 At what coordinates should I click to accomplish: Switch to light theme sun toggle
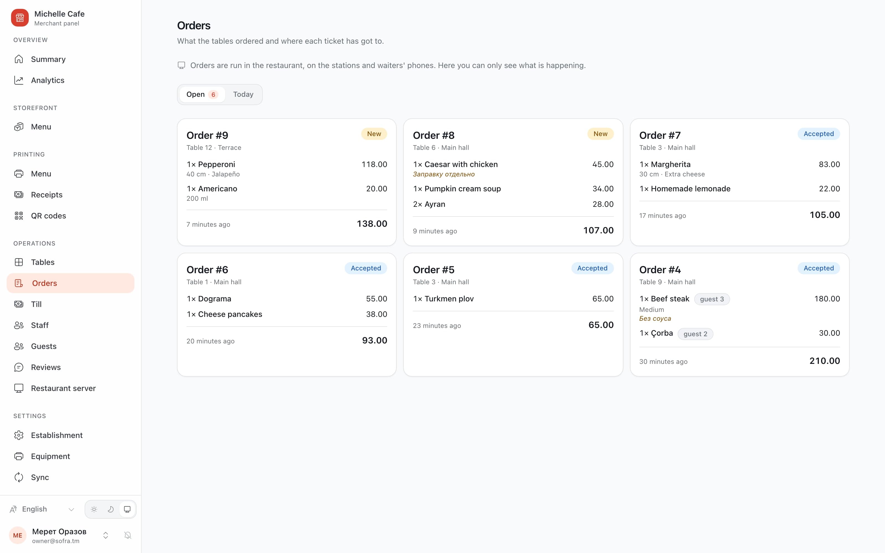tap(94, 509)
